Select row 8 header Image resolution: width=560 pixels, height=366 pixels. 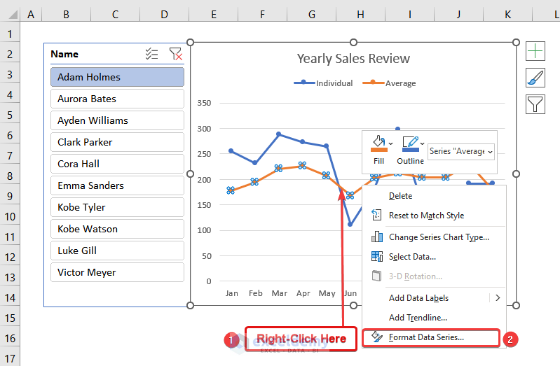coord(10,176)
